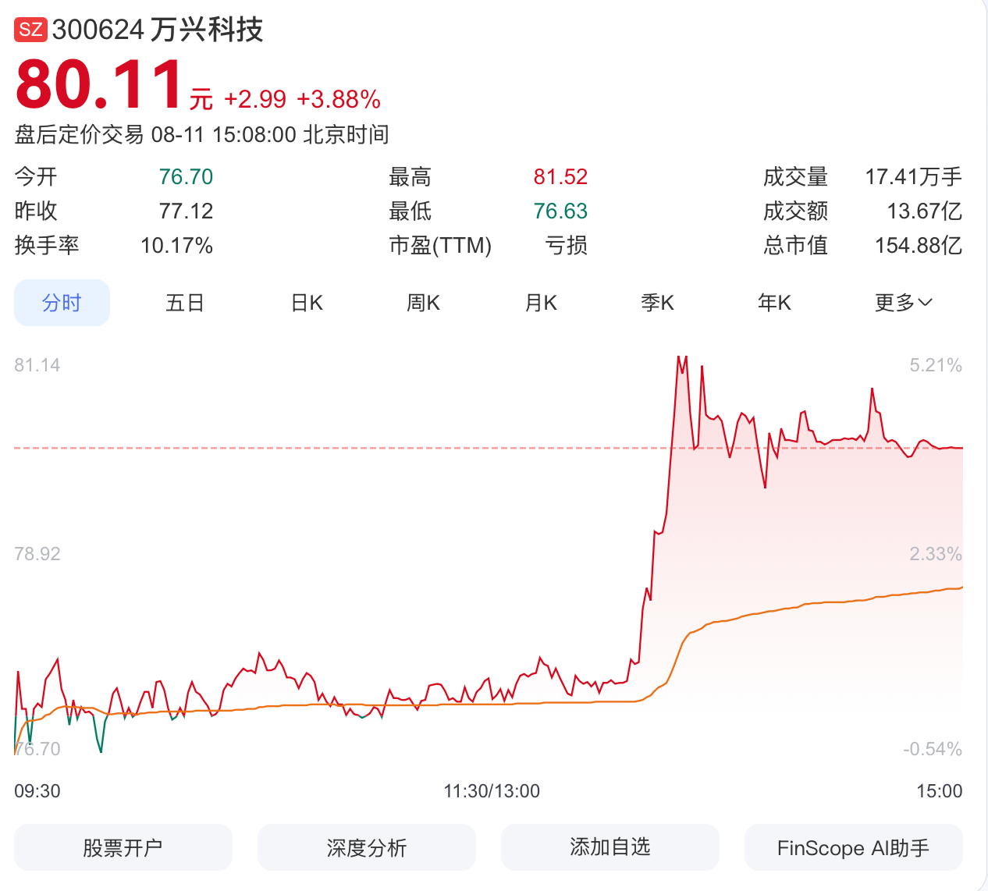Click the -0.54% percent axis label
This screenshot has width=988, height=891.
coord(933,749)
